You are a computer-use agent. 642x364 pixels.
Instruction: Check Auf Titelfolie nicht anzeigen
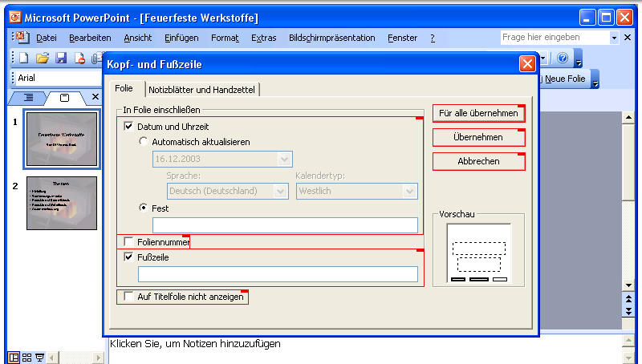pos(128,296)
